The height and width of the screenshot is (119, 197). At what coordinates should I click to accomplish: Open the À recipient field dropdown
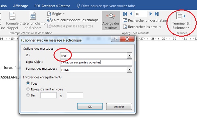click(x=129, y=56)
